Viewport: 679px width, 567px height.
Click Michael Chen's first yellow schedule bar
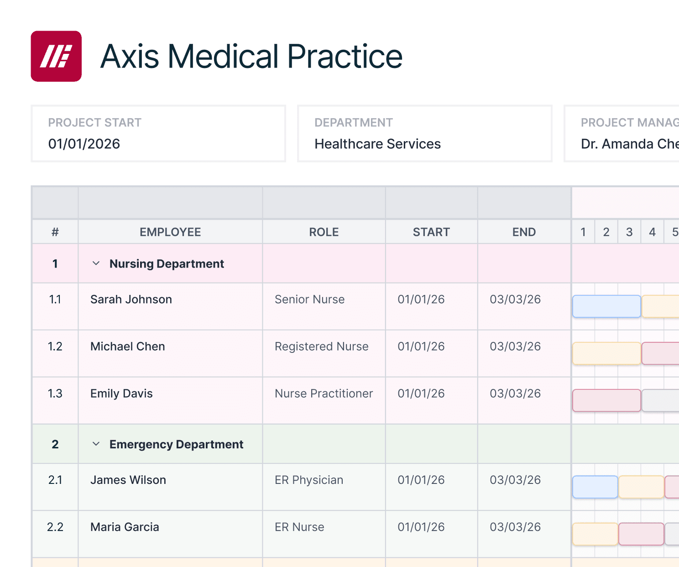click(606, 353)
